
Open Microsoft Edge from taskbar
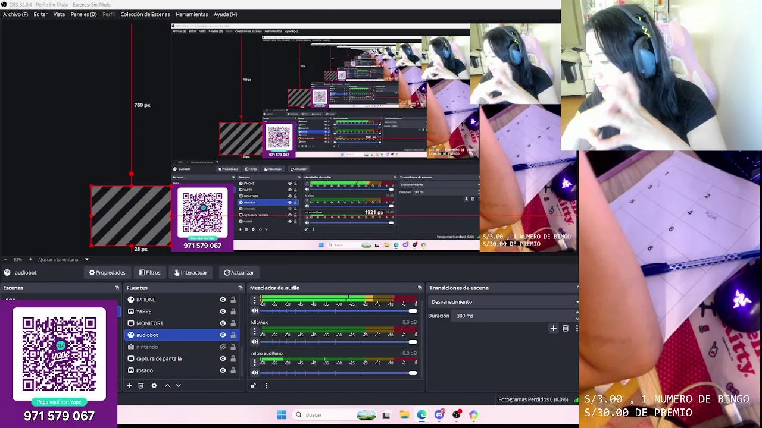point(421,415)
